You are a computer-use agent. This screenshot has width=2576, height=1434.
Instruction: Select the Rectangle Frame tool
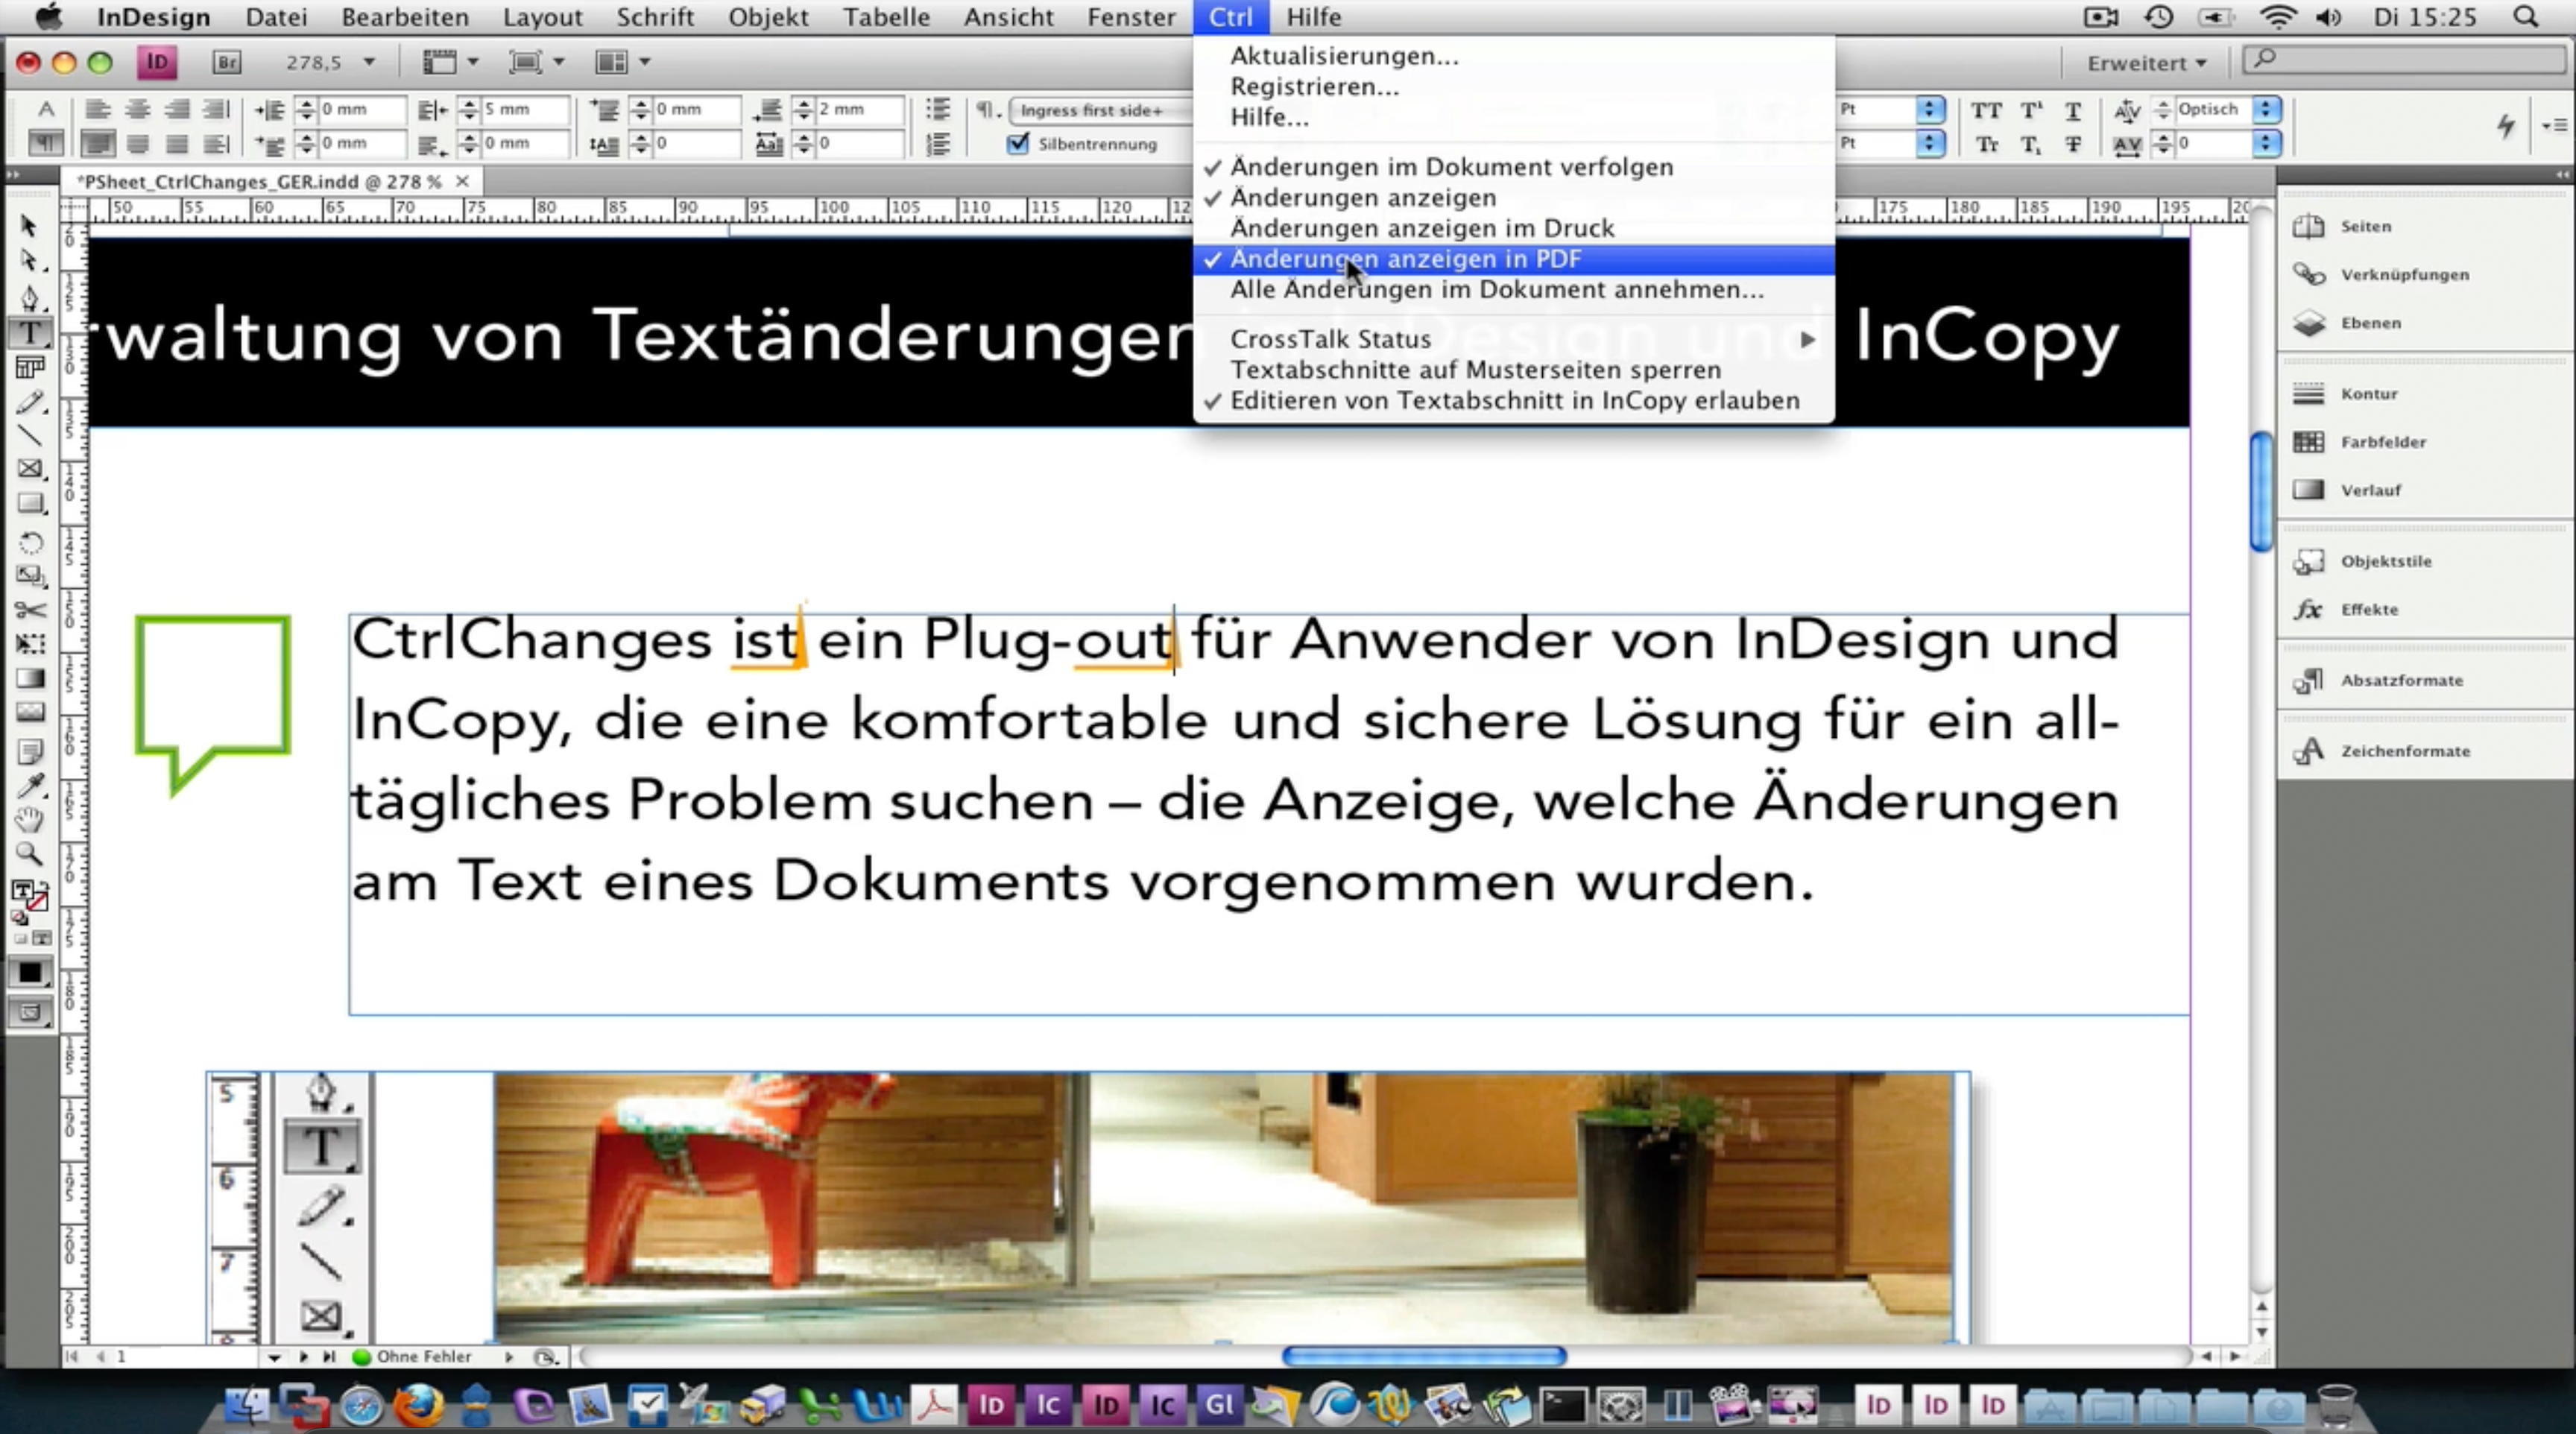[x=30, y=469]
